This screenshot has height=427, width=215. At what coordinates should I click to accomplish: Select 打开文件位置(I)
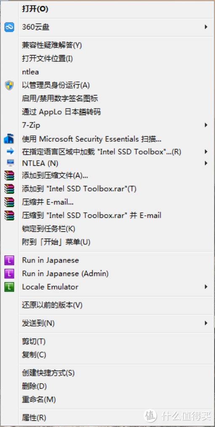47,58
